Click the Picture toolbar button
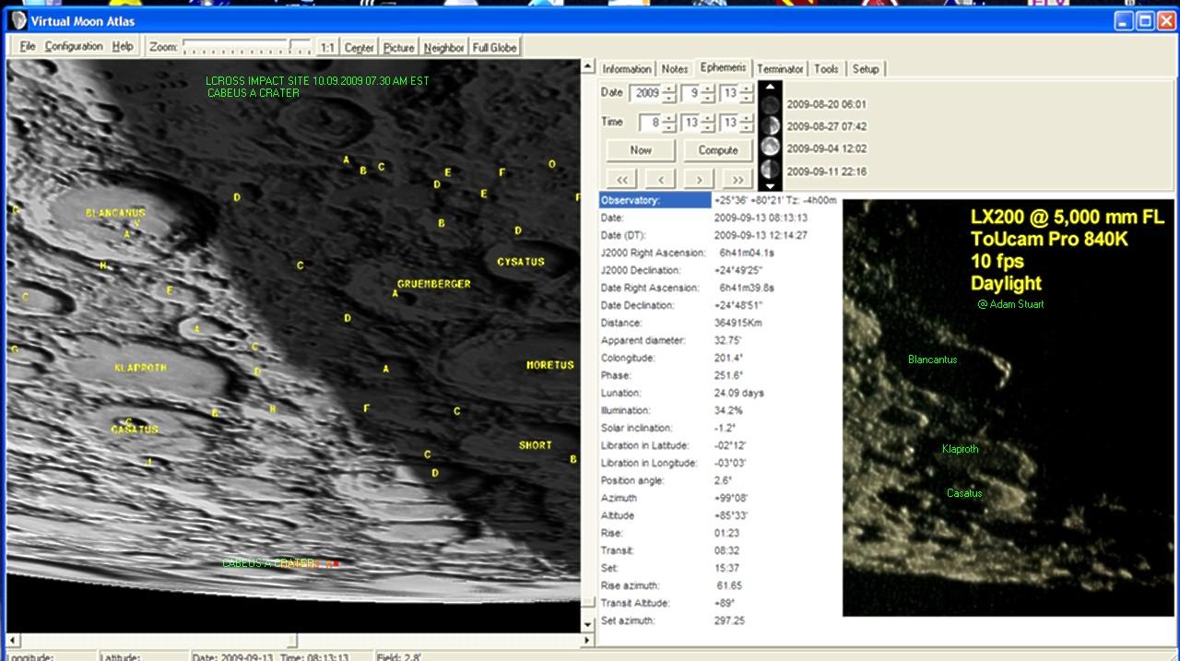 (399, 47)
